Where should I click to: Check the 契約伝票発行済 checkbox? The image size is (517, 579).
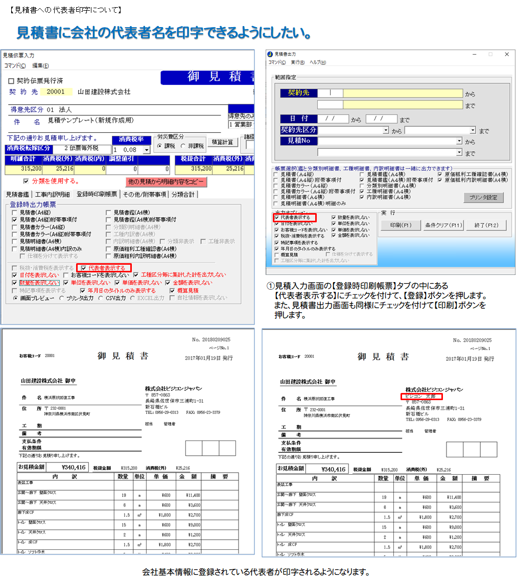(12, 81)
